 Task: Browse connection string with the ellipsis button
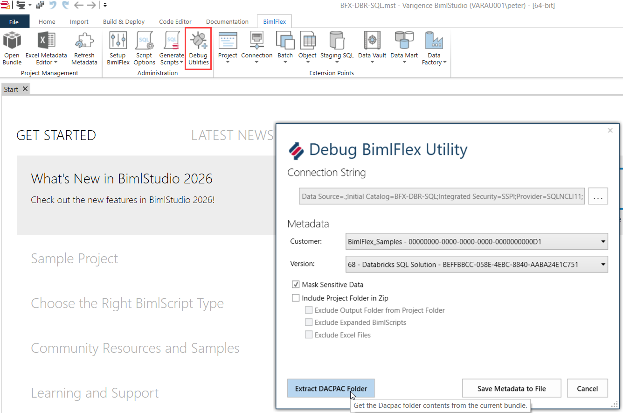[598, 196]
